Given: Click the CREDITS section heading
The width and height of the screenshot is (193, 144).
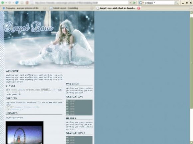Looking at the screenshot, I should click(11, 98).
